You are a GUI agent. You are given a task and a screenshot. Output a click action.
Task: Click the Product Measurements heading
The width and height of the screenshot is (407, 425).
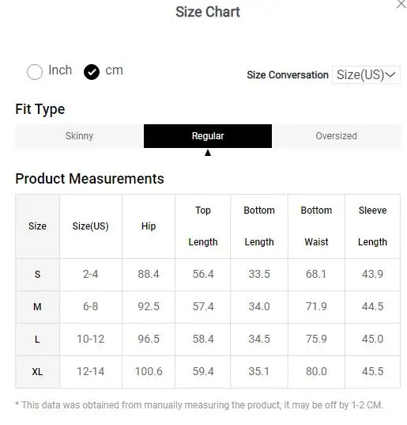(89, 179)
